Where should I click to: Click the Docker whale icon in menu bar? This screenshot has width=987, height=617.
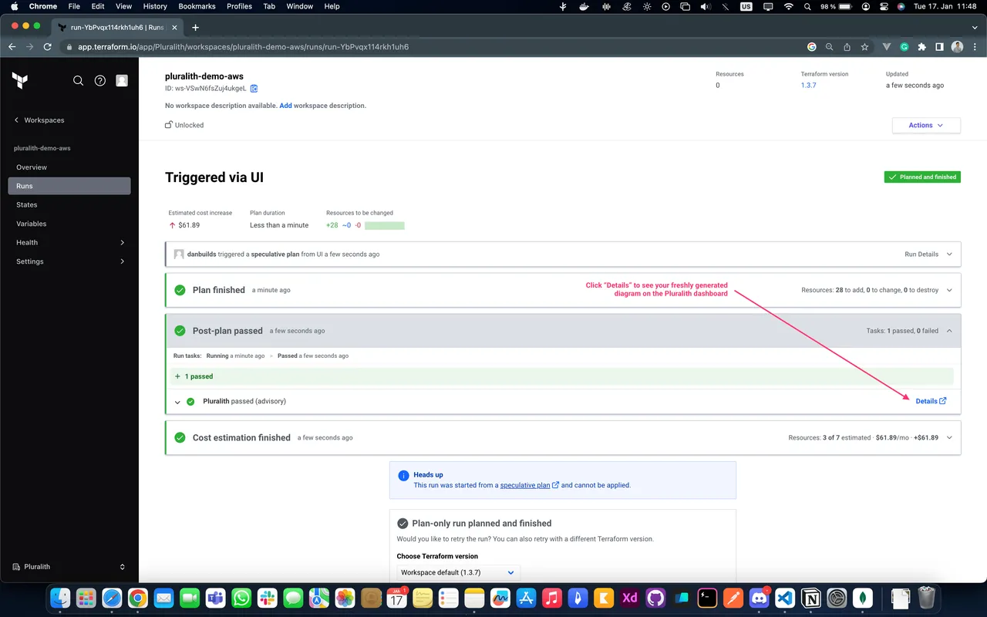coord(584,6)
